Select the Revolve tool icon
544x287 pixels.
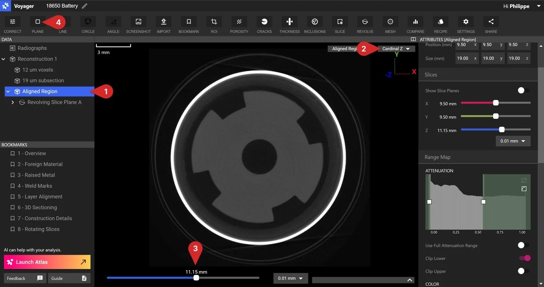coord(365,22)
